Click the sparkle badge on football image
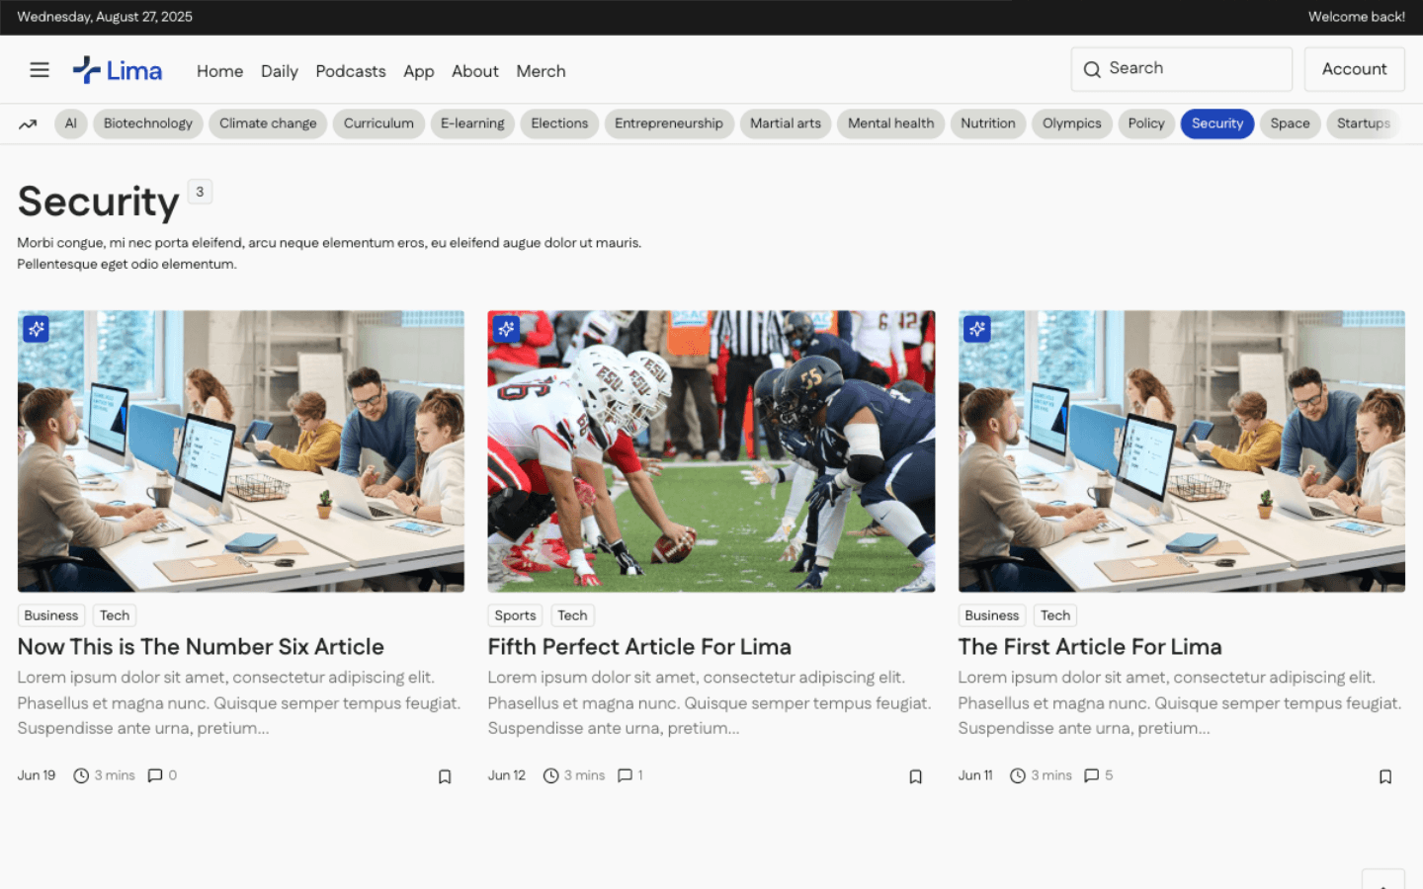This screenshot has height=889, width=1423. click(506, 329)
